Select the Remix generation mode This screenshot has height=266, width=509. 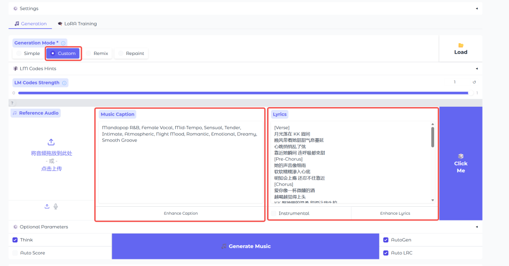(98, 54)
